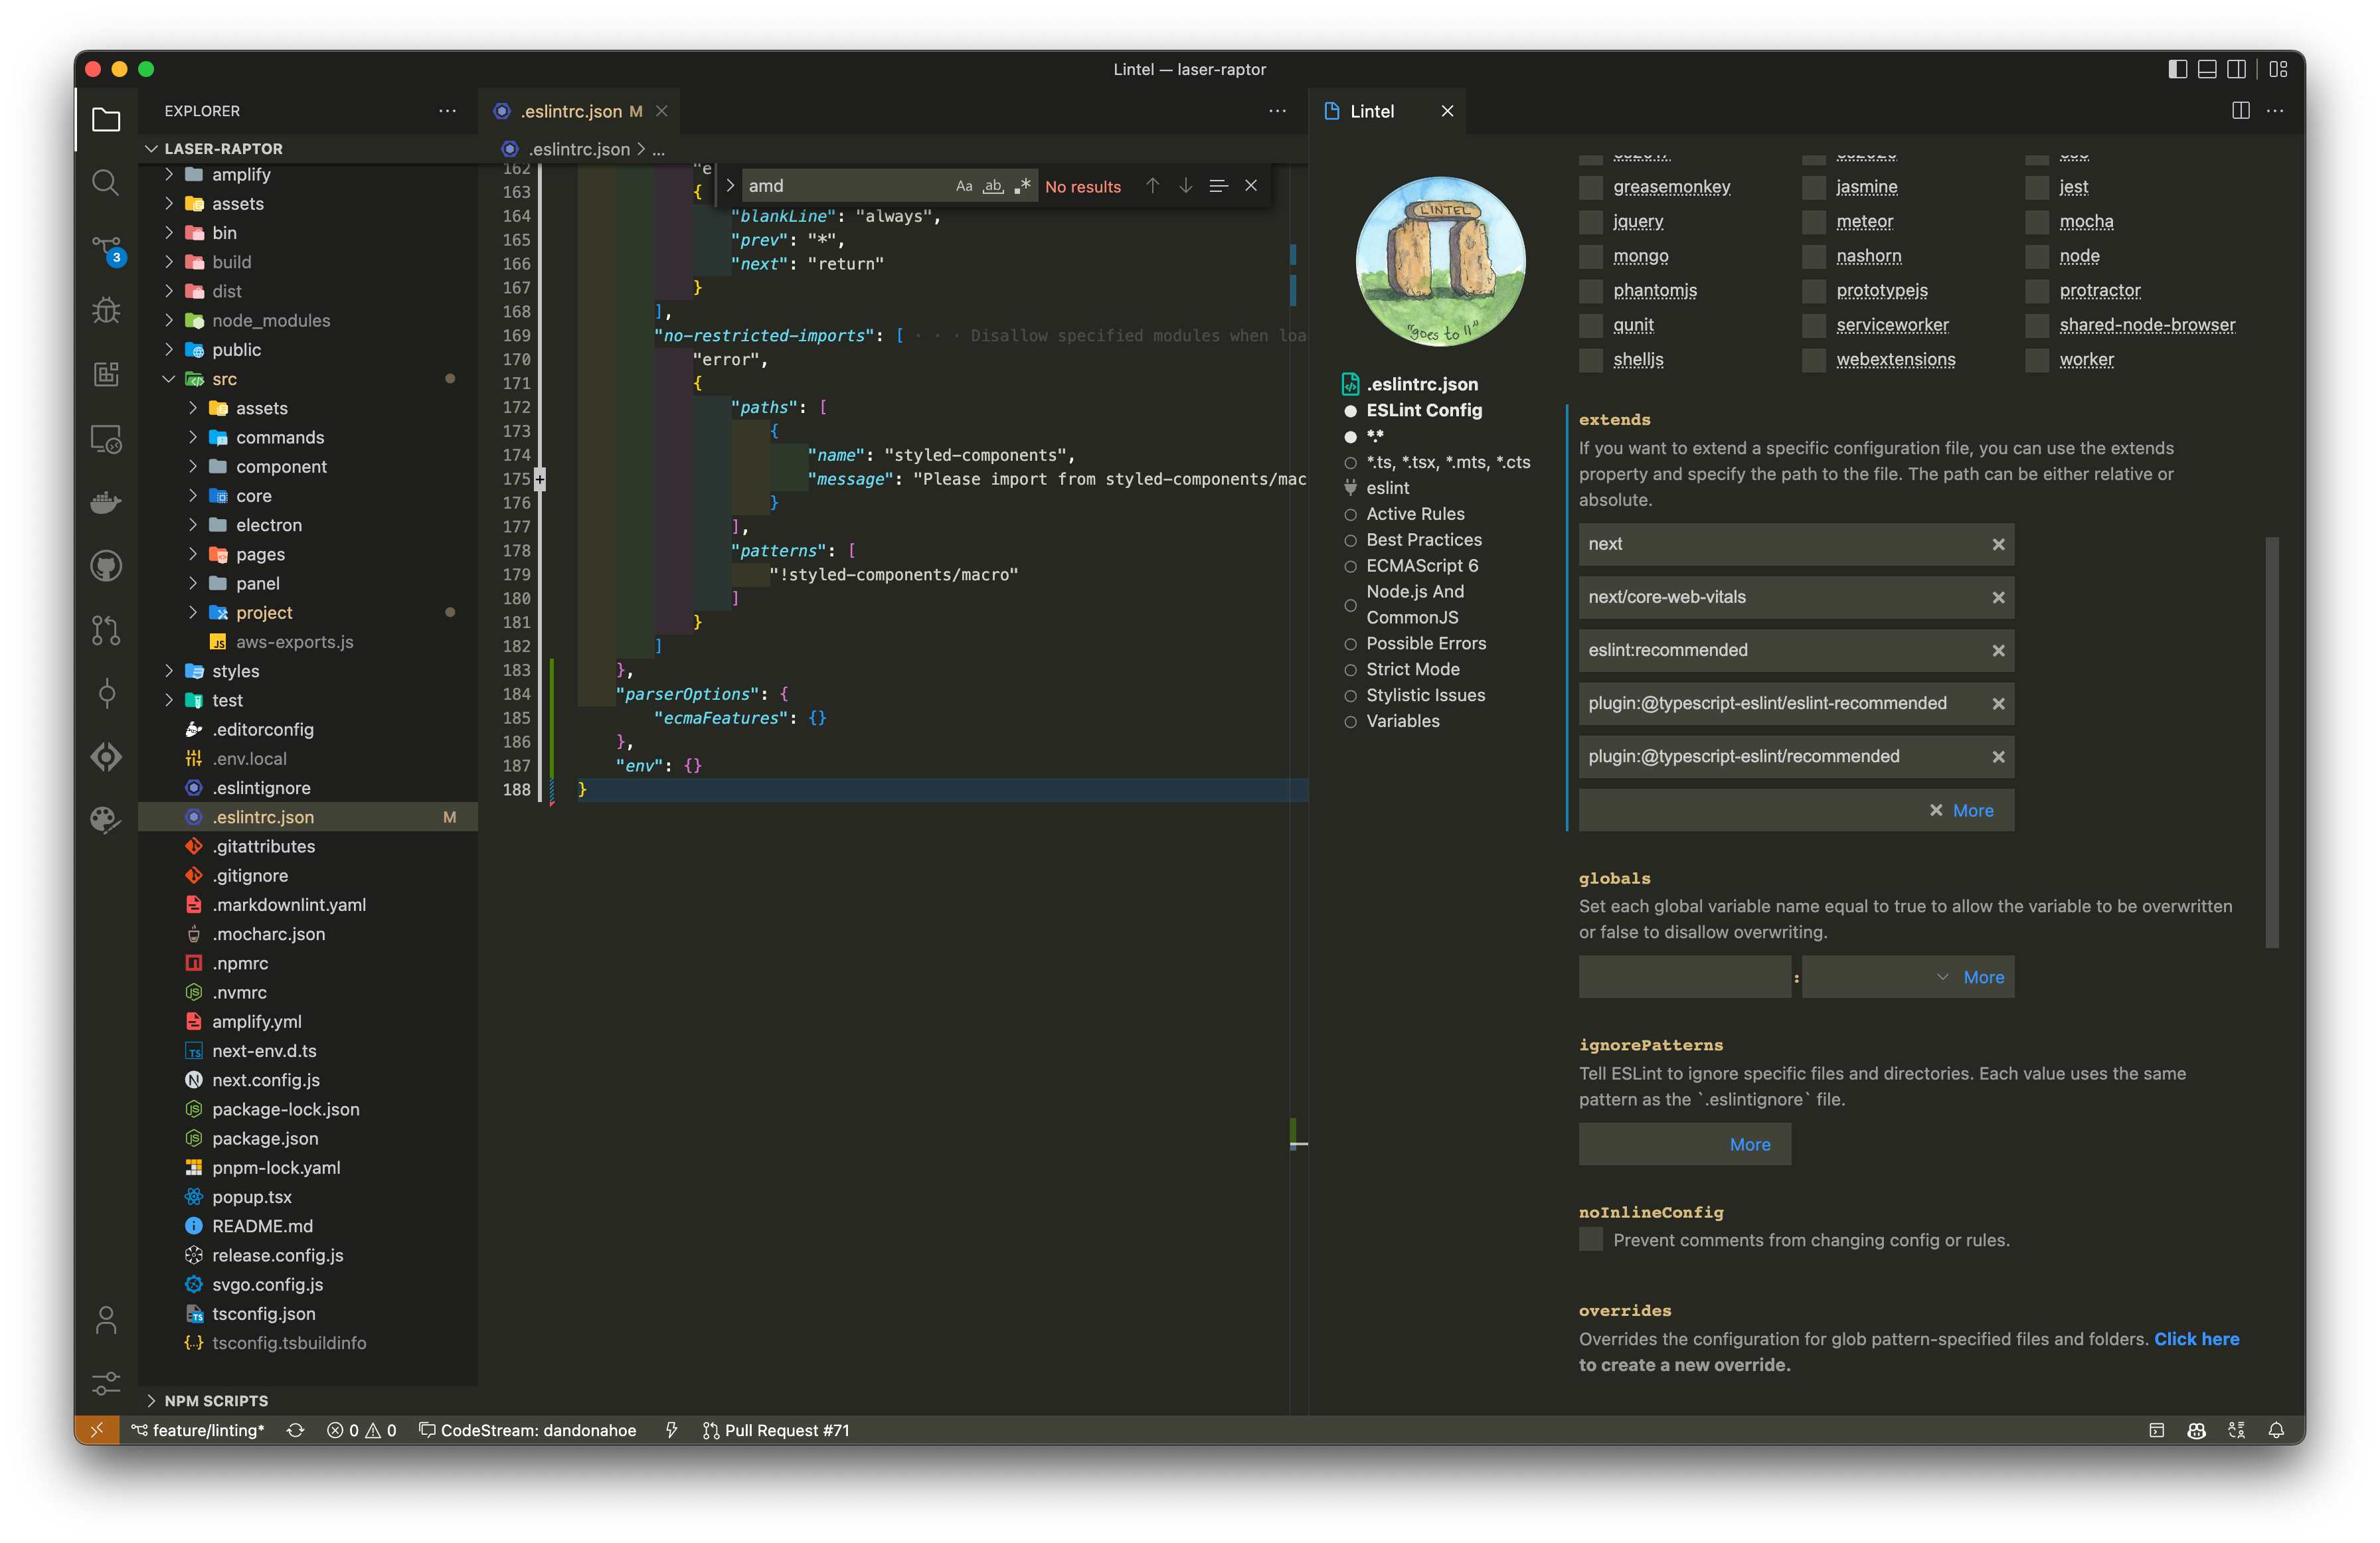Image resolution: width=2380 pixels, height=1543 pixels.
Task: Close the find widget
Action: [1251, 186]
